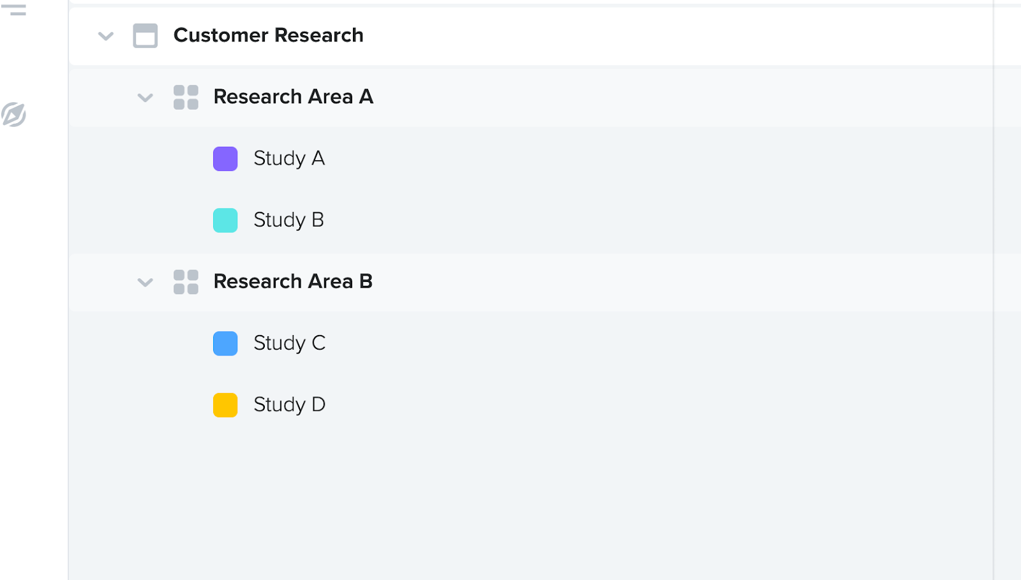Screen dimensions: 1021x580
Task: Collapse Research Area B chevron
Action: click(x=145, y=283)
